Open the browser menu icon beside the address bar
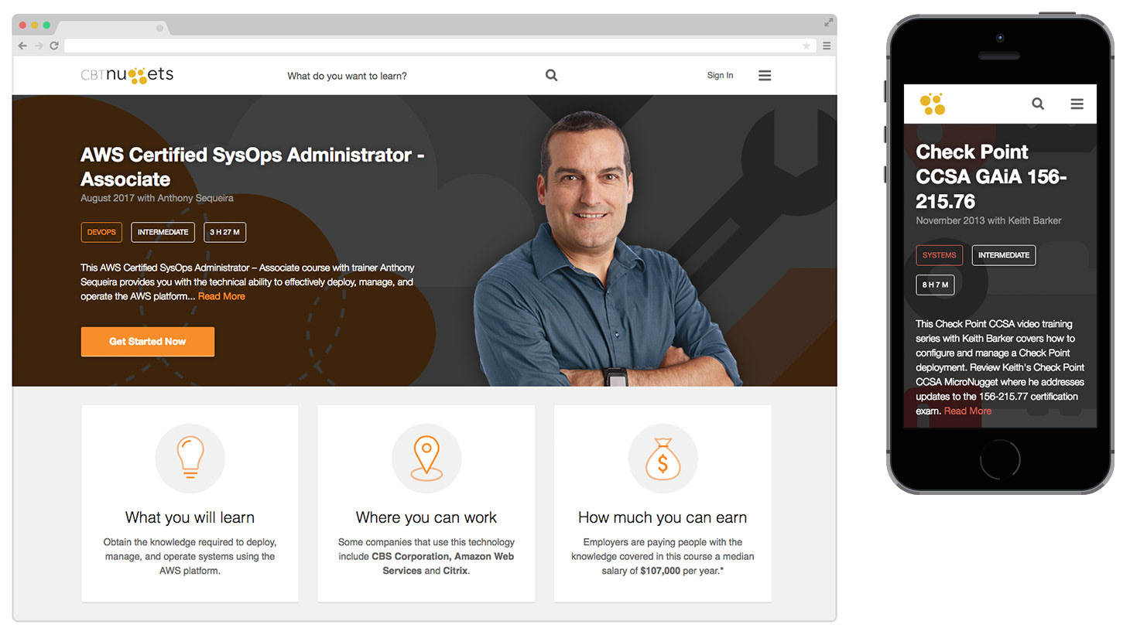The image size is (1130, 631). (827, 46)
